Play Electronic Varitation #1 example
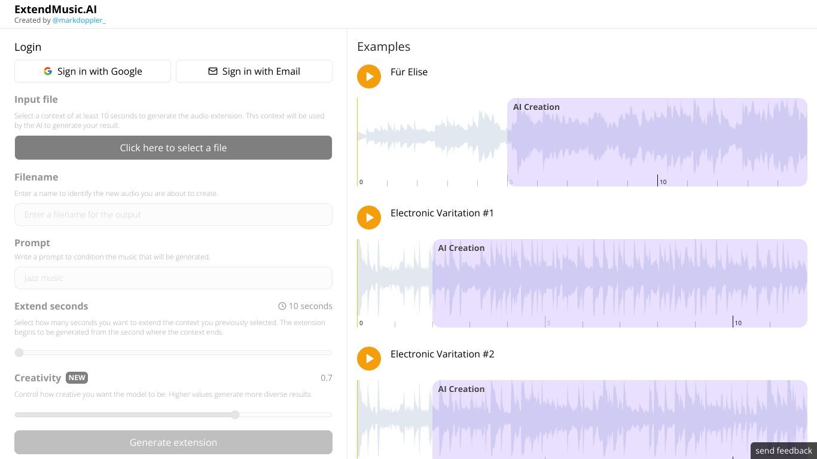Viewport: 817px width, 459px height. pyautogui.click(x=369, y=218)
